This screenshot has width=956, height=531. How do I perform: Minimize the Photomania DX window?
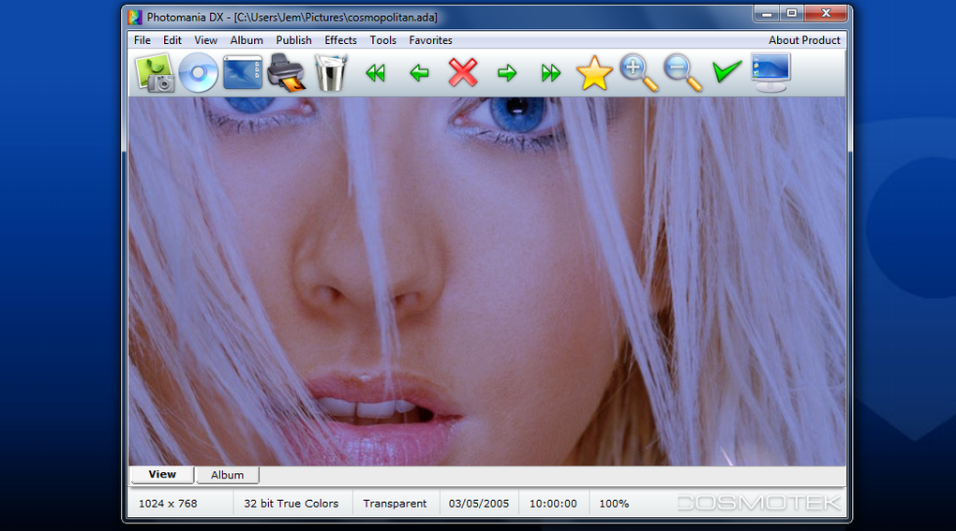pyautogui.click(x=767, y=13)
